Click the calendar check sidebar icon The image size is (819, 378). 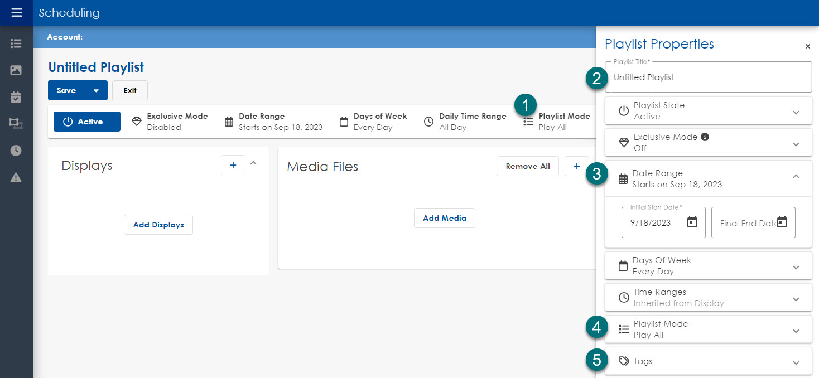pos(16,97)
